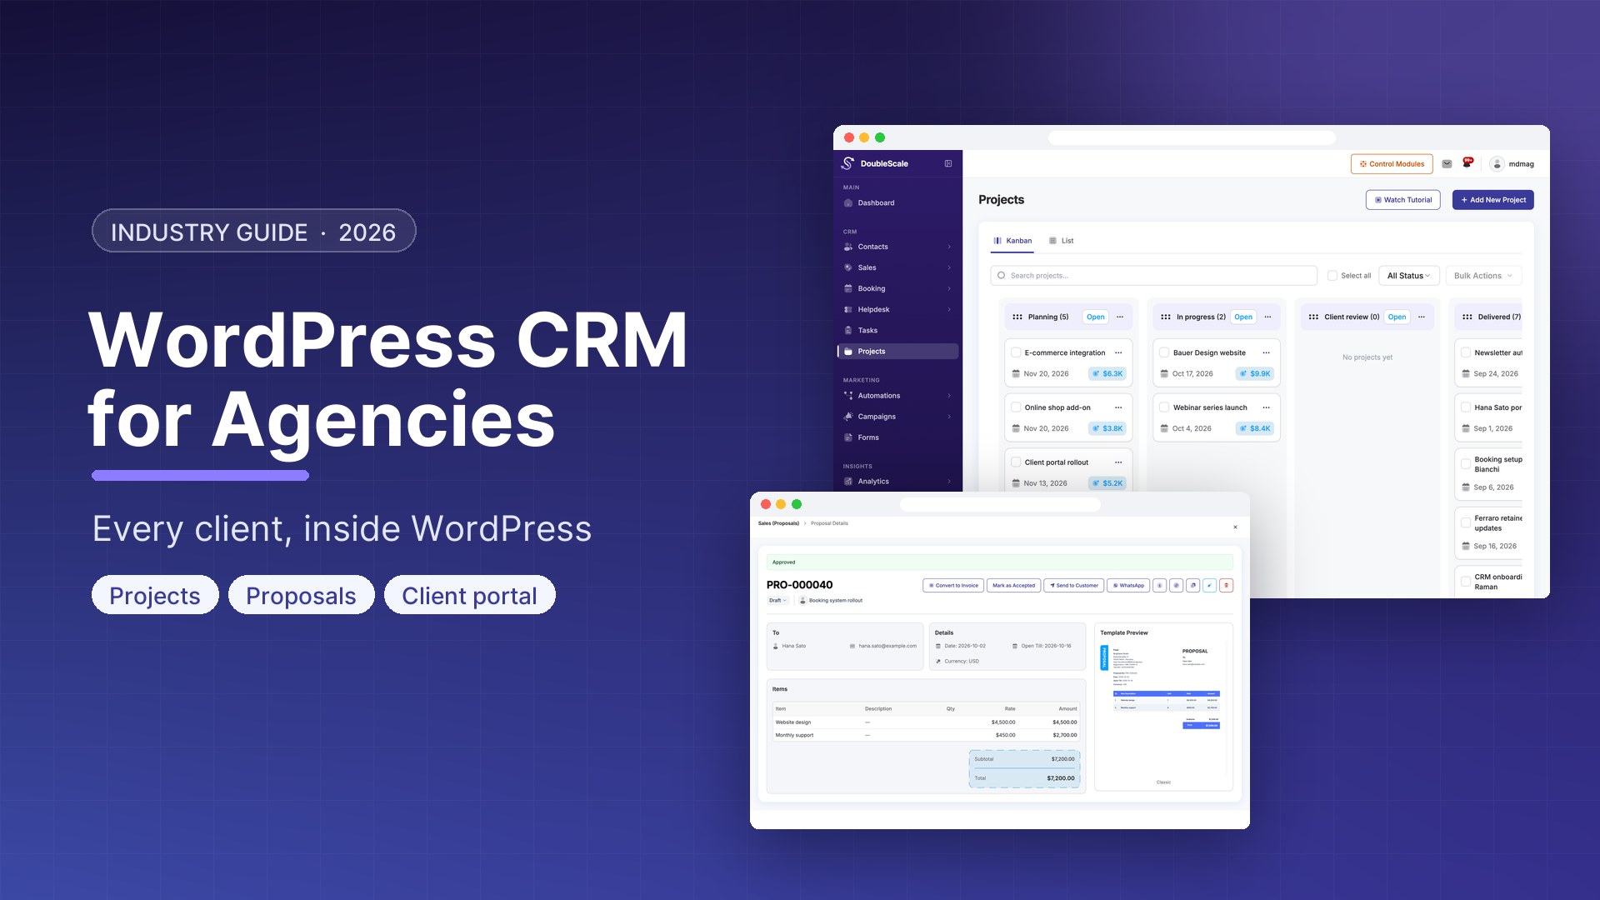This screenshot has height=900, width=1600.
Task: Click the Sales (Proposals) breadcrumb link
Action: point(778,523)
